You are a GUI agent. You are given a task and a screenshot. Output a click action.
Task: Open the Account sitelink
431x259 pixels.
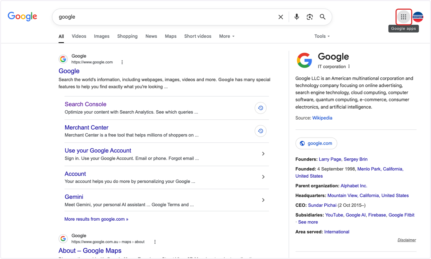[75, 174]
